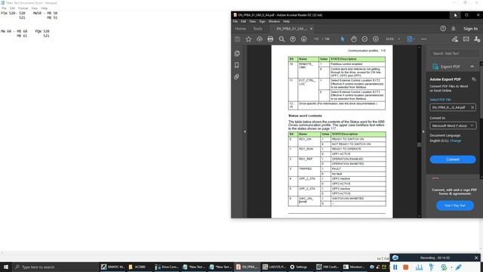Click the Select PDF File link
483x272 pixels.
click(x=440, y=100)
